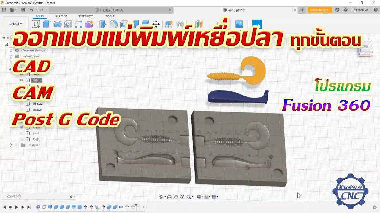Switch to the TOOLS ribbon tab
The width and height of the screenshot is (380, 213).
pyautogui.click(x=110, y=17)
